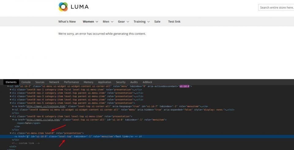Click the Test link nav item
Image resolution: width=294 pixels, height=150 pixels.
coord(174,22)
